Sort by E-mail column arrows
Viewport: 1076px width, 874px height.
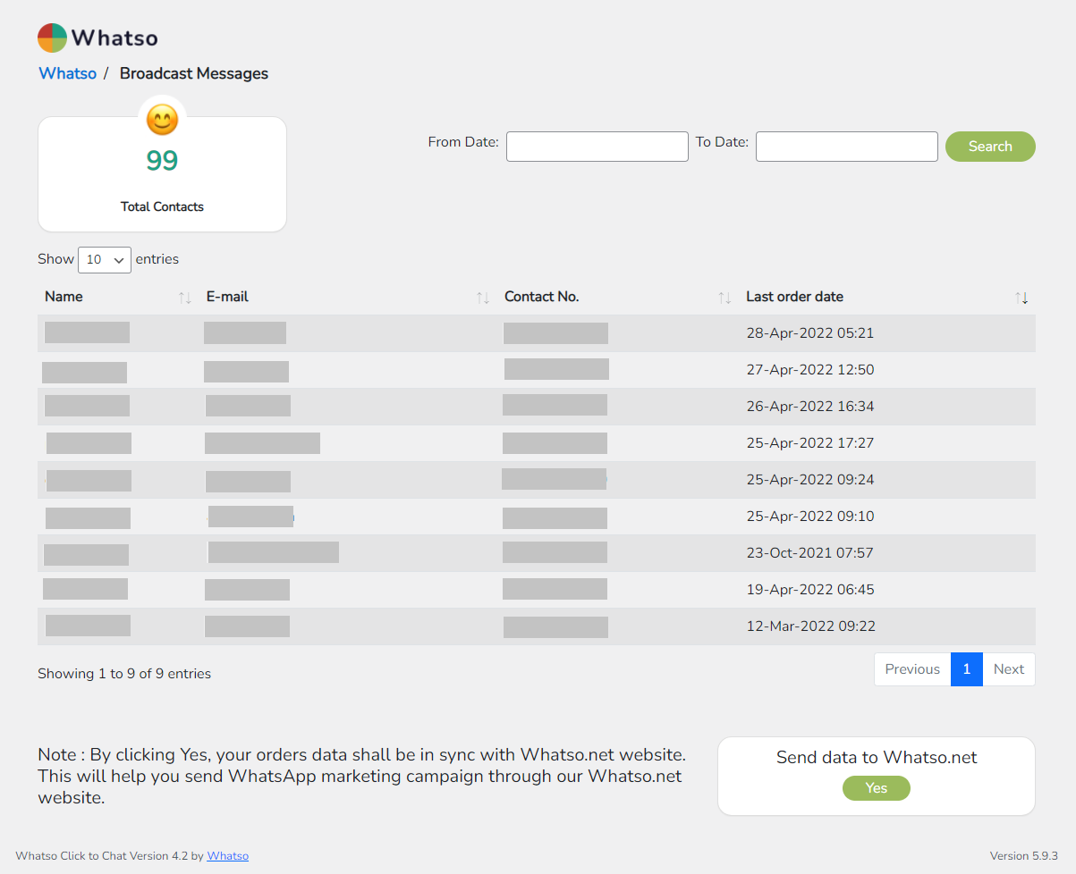pyautogui.click(x=483, y=298)
